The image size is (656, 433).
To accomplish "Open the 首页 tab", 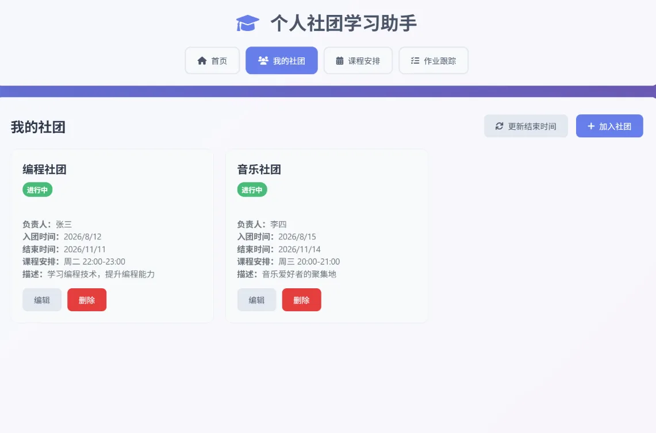I will click(212, 61).
